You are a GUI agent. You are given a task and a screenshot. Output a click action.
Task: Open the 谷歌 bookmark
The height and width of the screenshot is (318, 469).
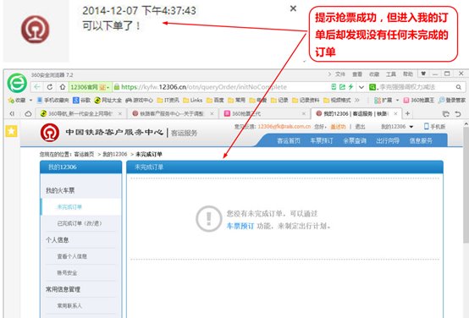click(81, 100)
